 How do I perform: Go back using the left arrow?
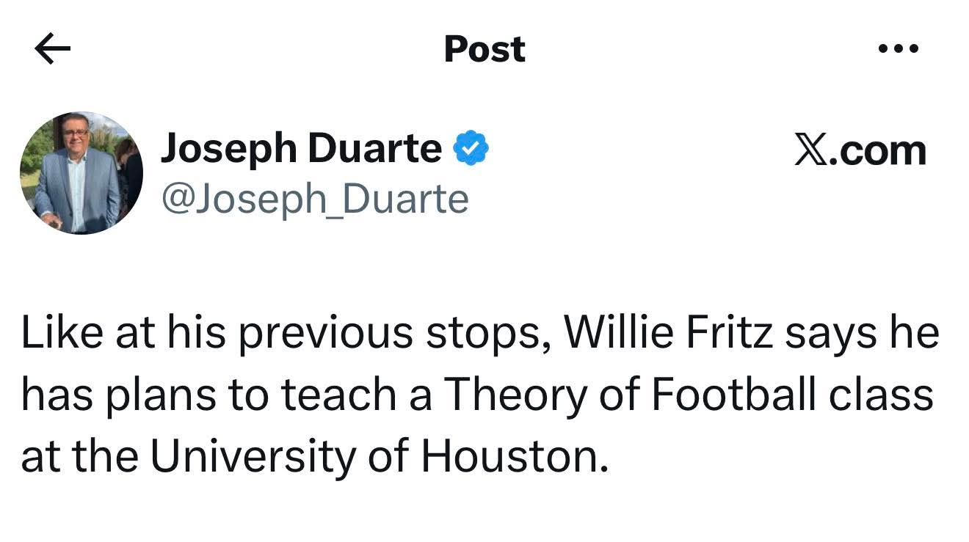point(52,49)
